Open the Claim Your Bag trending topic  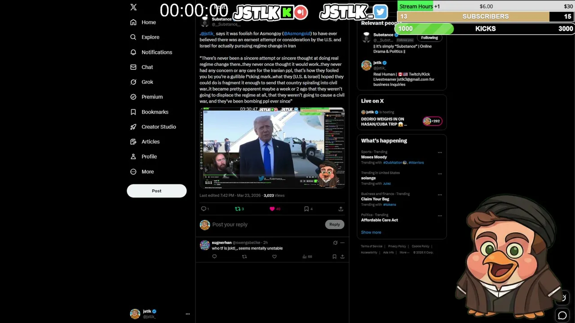coord(375,199)
